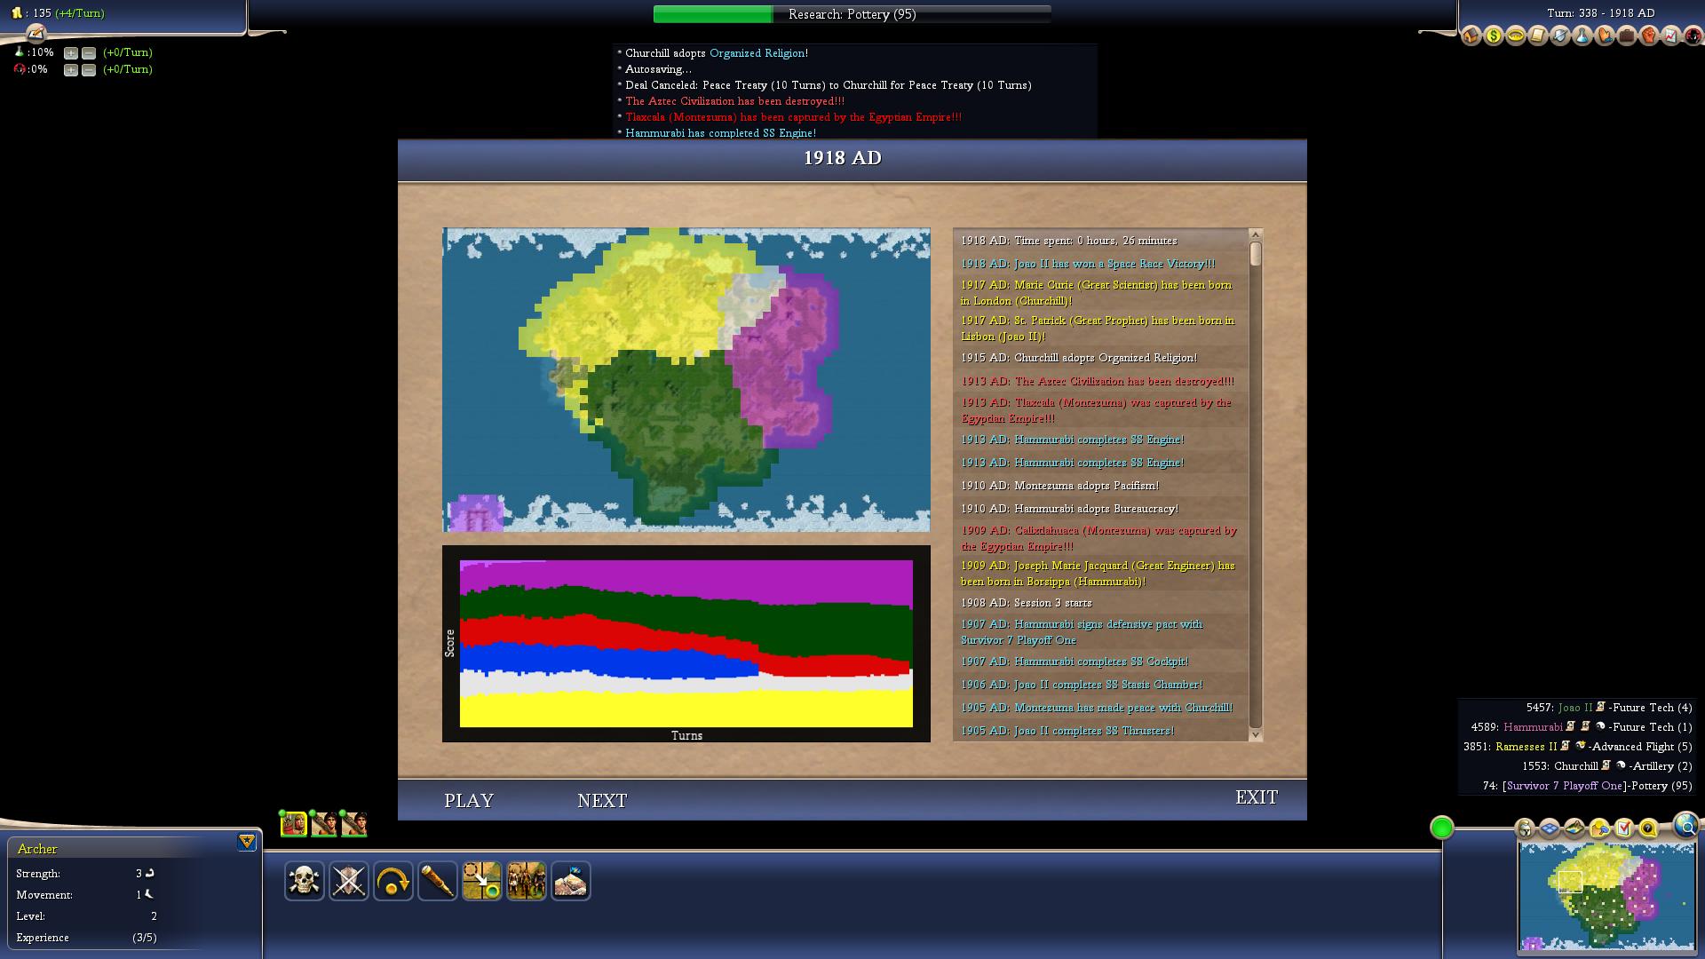Click the replay world map

686,380
